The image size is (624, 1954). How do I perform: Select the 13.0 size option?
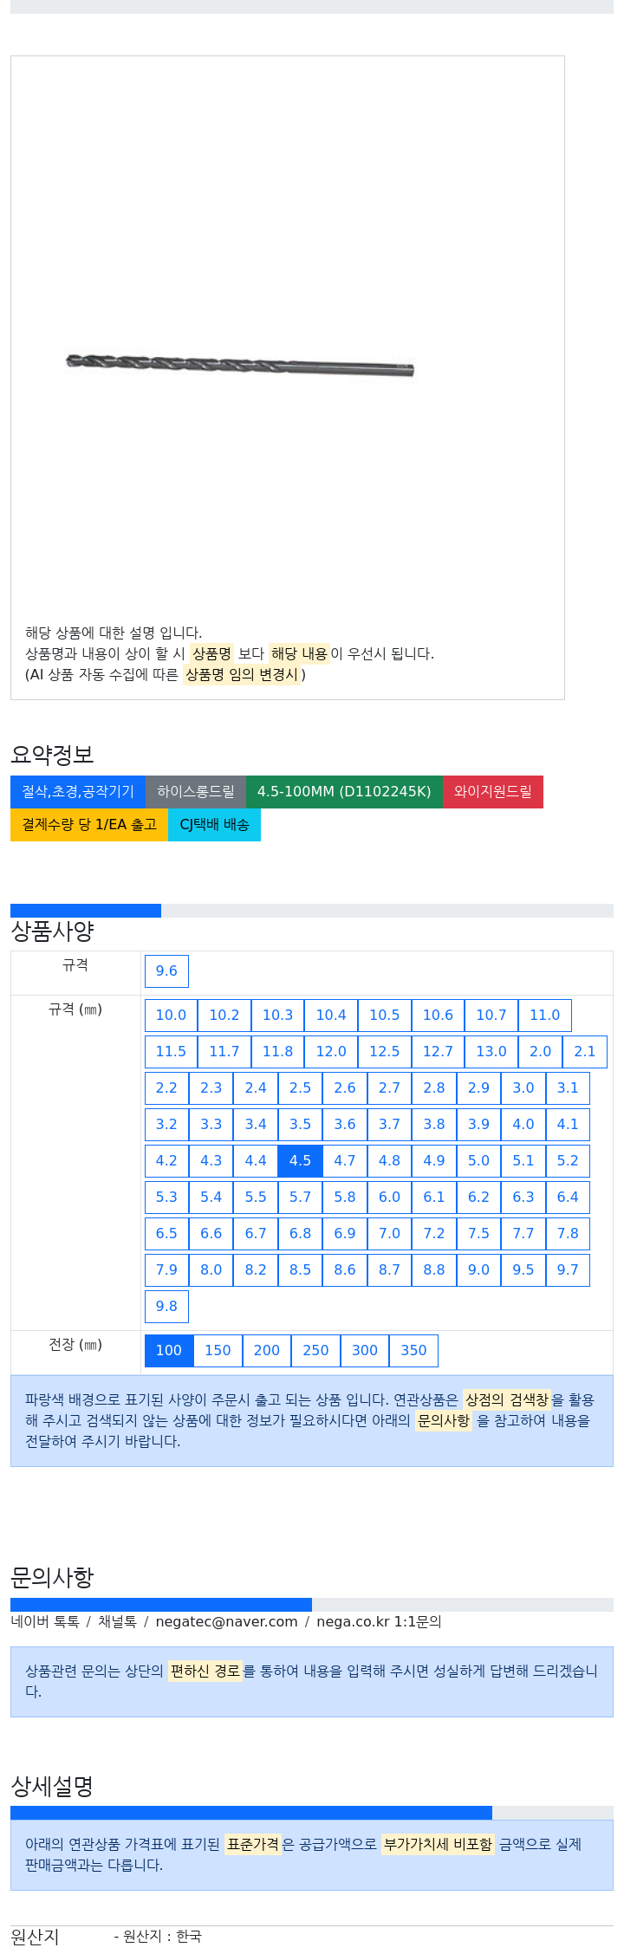point(491,1052)
